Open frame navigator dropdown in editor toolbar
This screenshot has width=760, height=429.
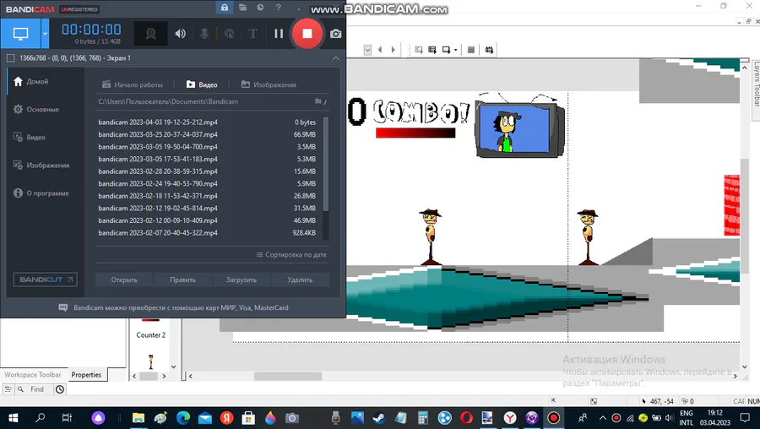coord(367,50)
